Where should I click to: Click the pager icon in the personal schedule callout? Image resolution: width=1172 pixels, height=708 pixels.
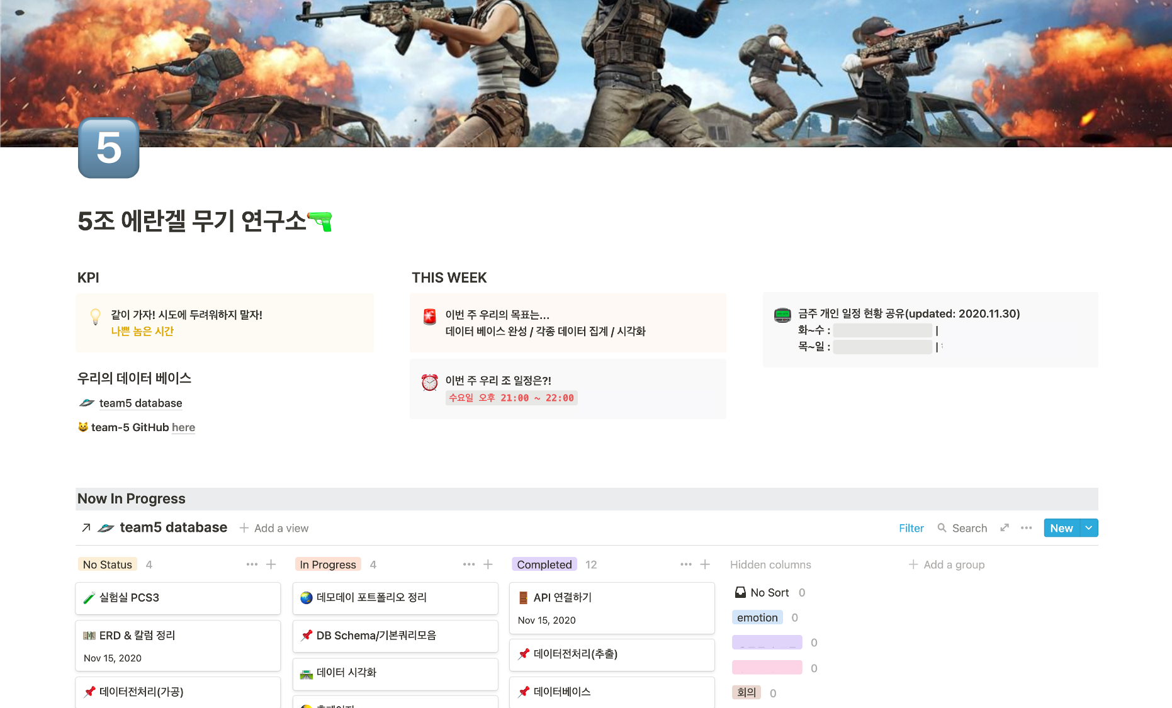coord(782,315)
